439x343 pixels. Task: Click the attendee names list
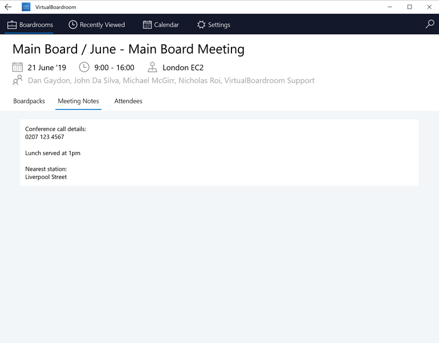(171, 80)
